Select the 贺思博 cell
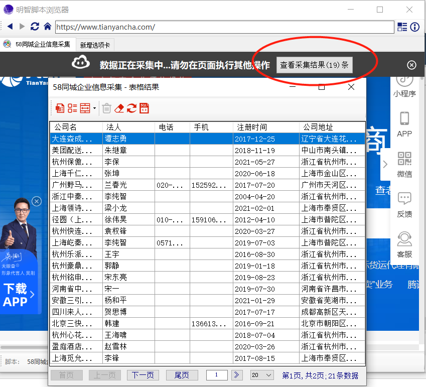426x387 pixels. 128,312
